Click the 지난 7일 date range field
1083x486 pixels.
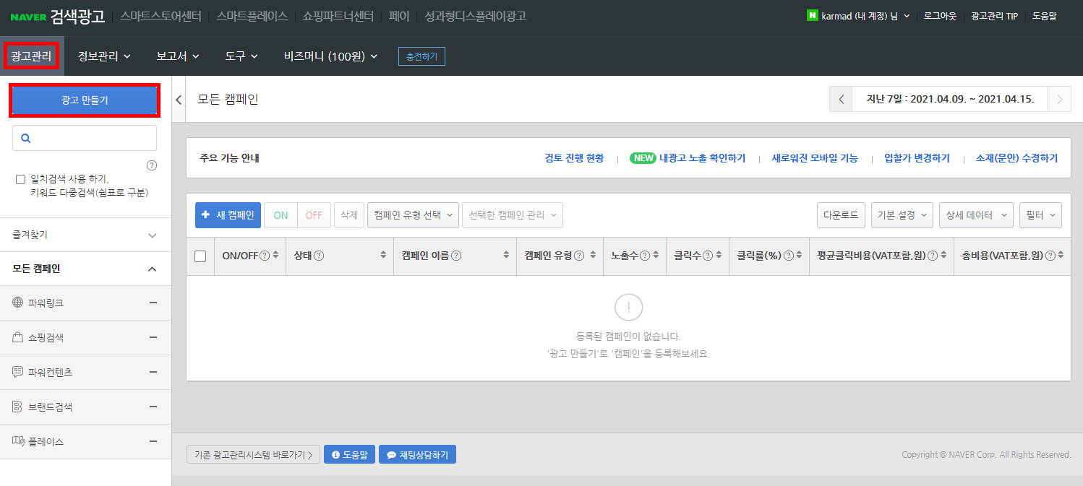tap(950, 100)
